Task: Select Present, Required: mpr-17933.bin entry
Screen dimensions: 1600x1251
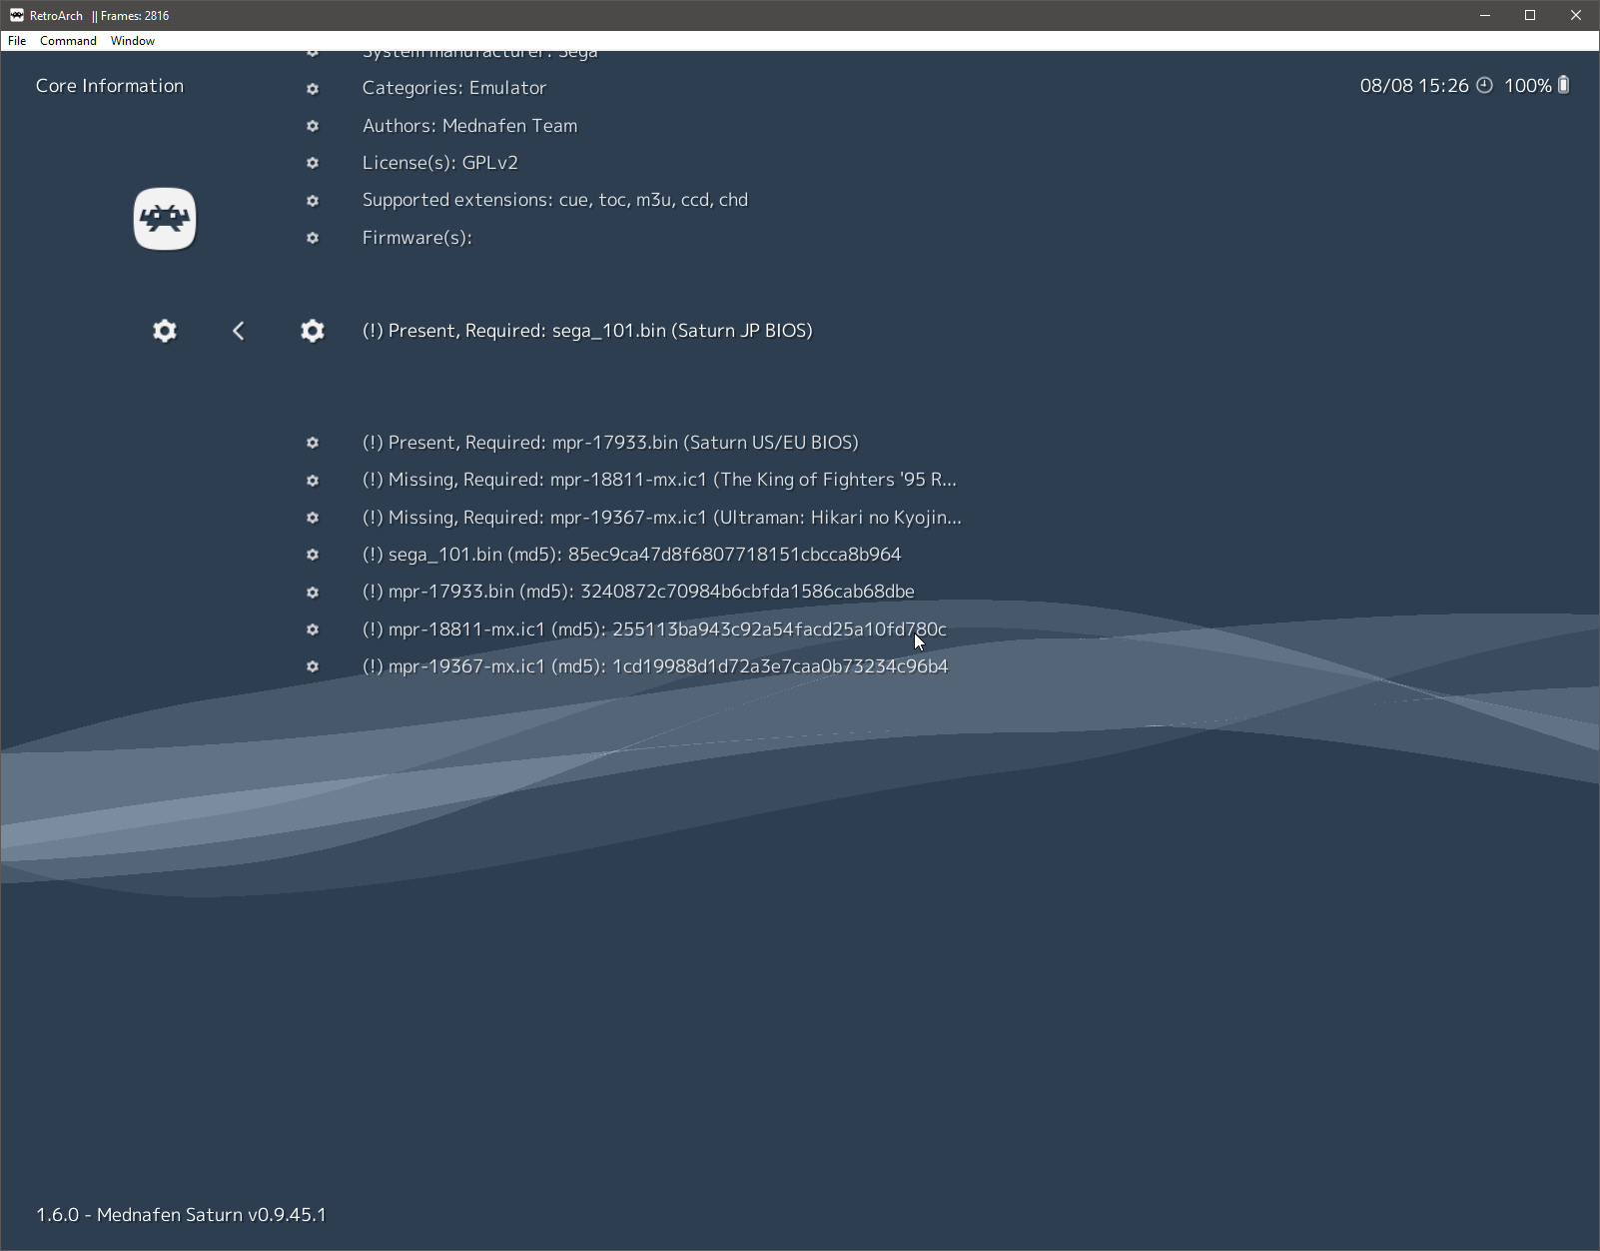Action: [610, 443]
